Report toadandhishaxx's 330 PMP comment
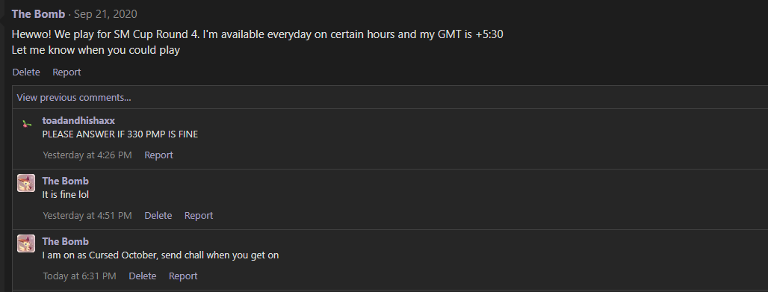The height and width of the screenshot is (292, 768). tap(158, 155)
